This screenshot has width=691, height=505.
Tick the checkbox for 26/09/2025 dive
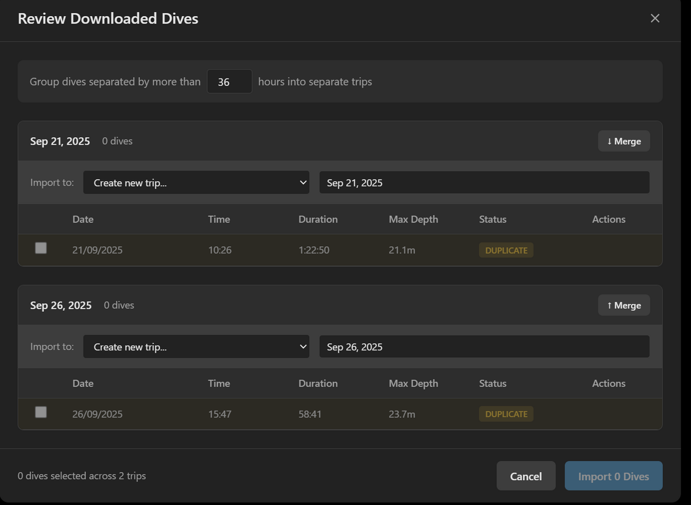41,412
